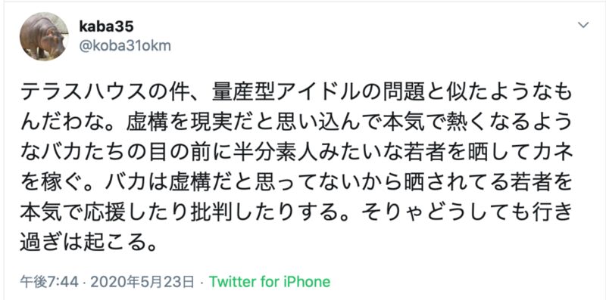Viewport: 606px width, 300px height.
Task: Click the tweet line starting 本気で応援
Action: (x=296, y=213)
